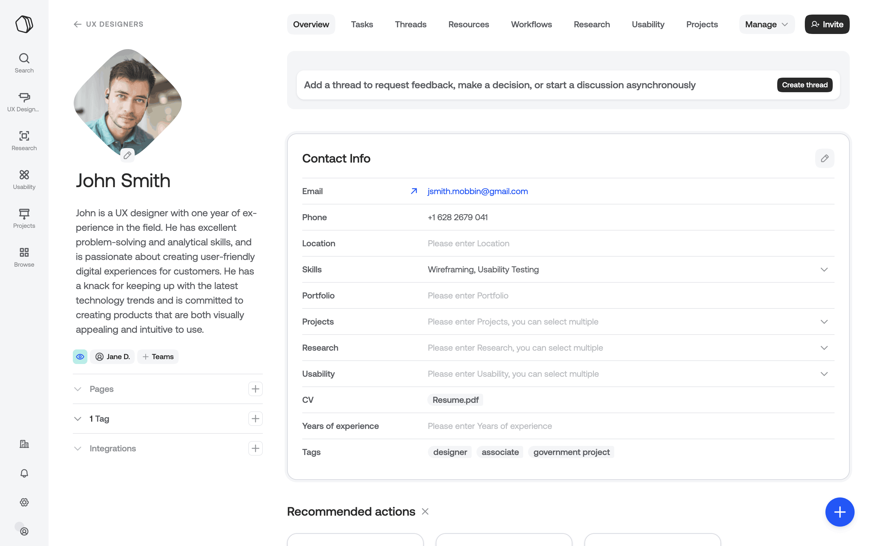Open the jsmith.mobbin@gmail.com email link
The height and width of the screenshot is (546, 874).
[477, 191]
